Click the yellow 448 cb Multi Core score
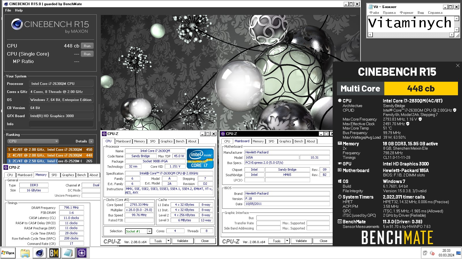This screenshot has width=462, height=259. [421, 89]
